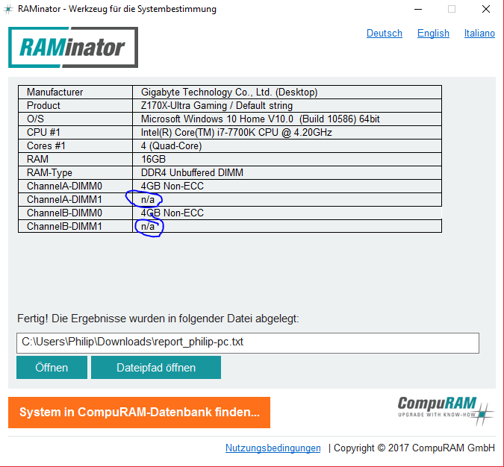Switch language to Deutsch
504x467 pixels.
[384, 33]
